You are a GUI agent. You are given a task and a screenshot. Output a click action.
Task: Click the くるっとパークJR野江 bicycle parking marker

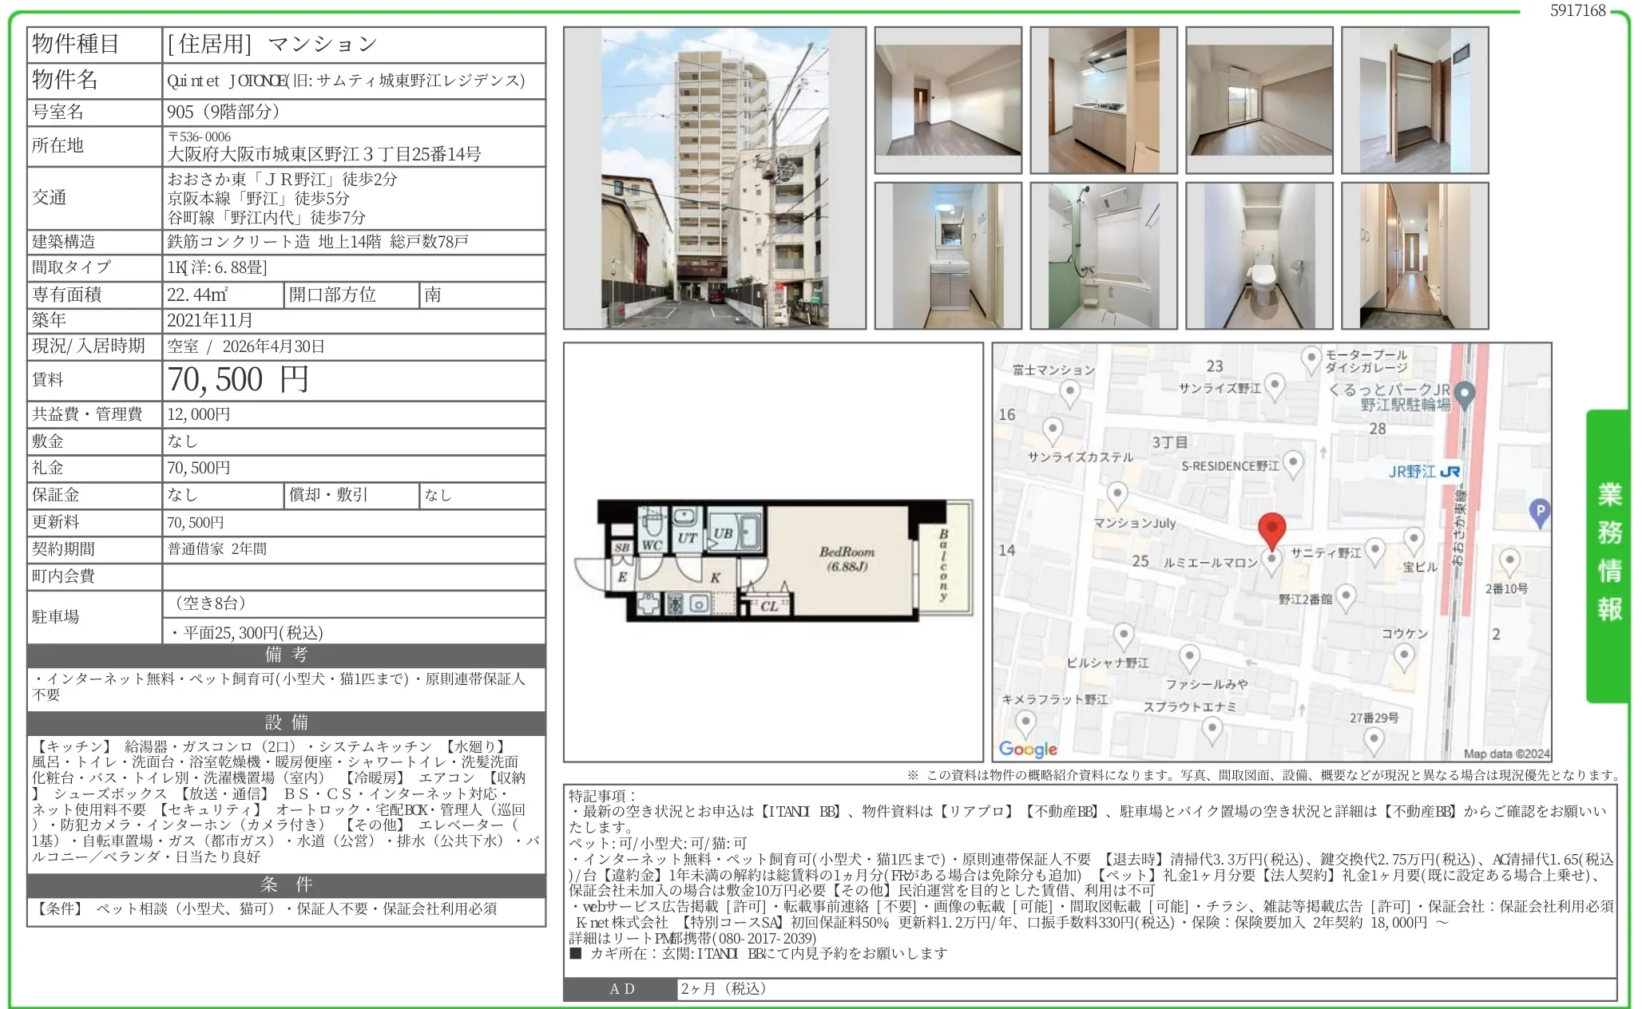point(1464,394)
